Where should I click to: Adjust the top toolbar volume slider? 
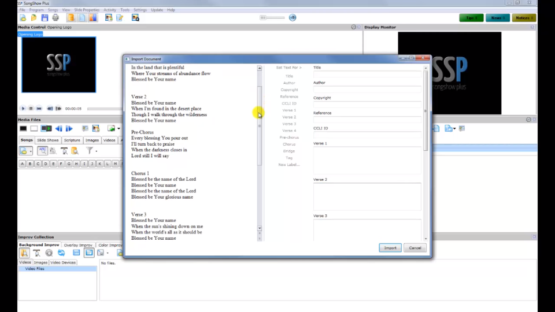pos(272,18)
